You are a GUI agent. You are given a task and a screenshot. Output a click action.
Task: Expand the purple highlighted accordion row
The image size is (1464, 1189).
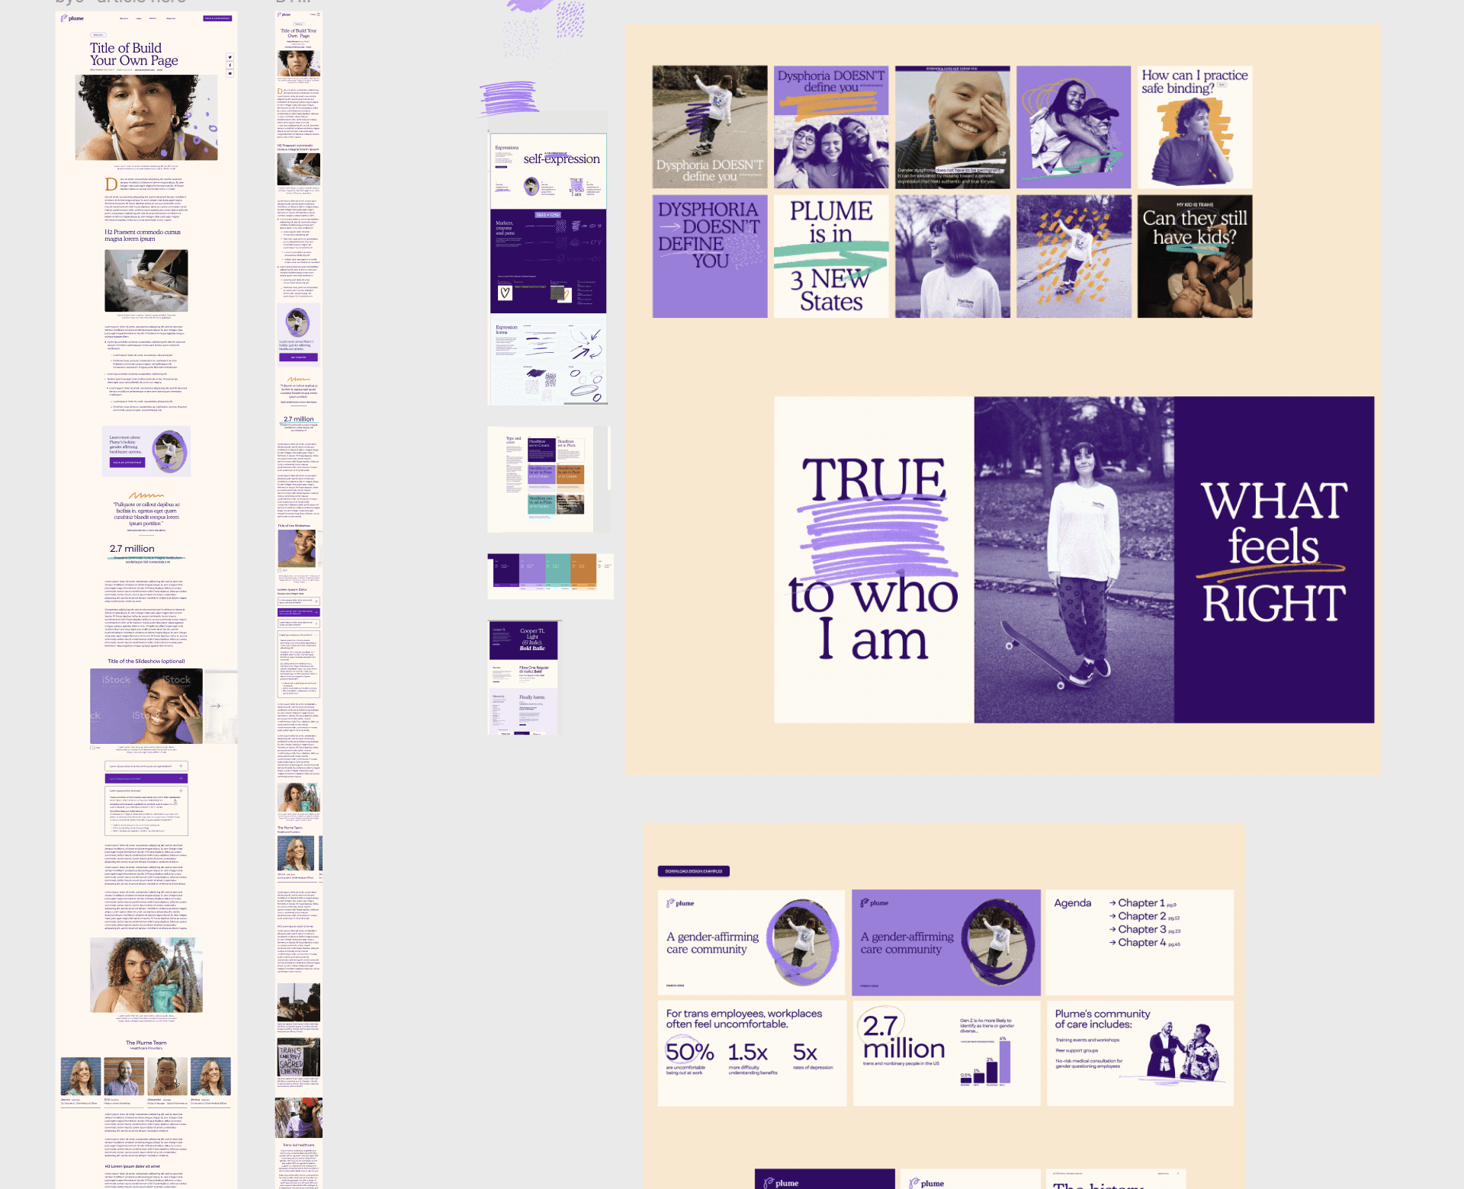146,779
